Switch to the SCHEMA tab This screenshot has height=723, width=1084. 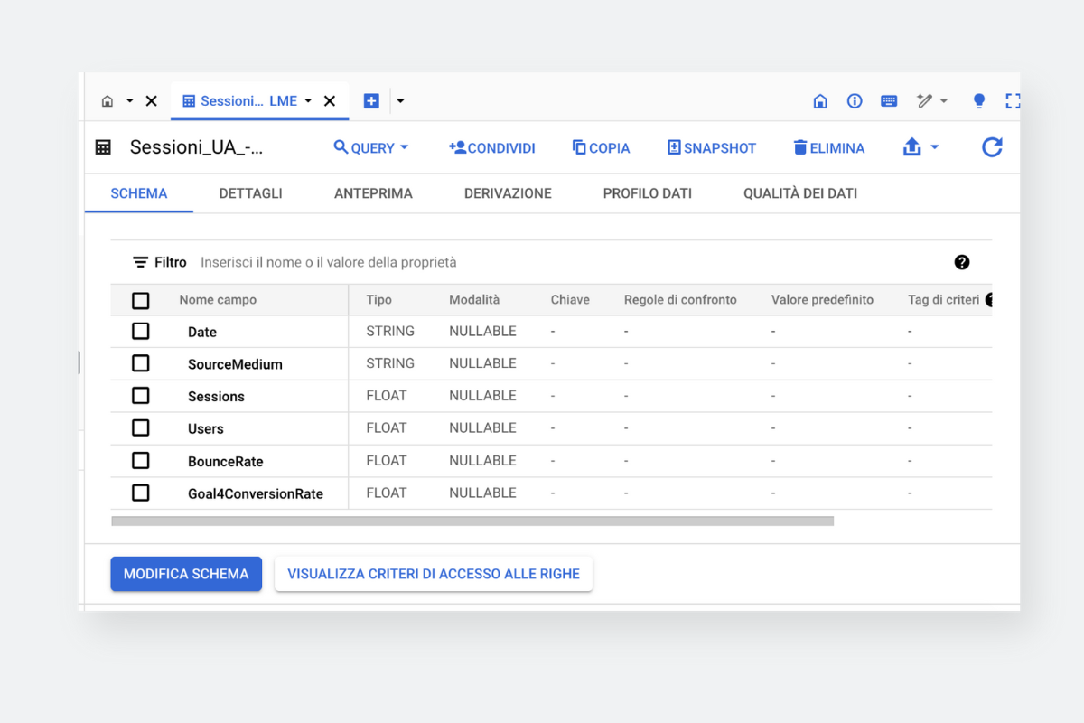(139, 193)
